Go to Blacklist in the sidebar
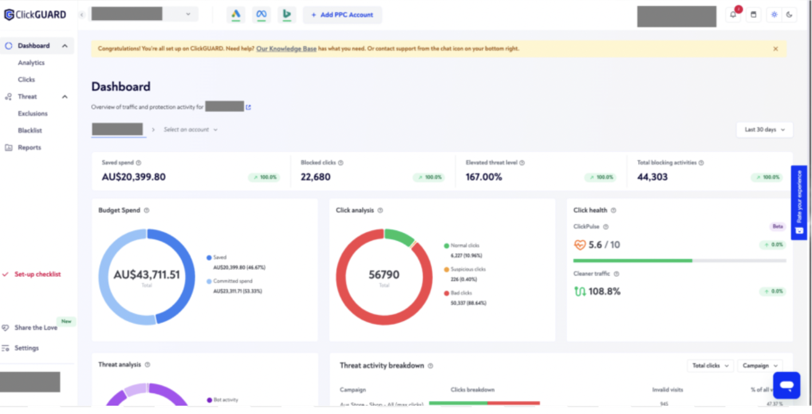Screen dimensions: 812x414 30,130
